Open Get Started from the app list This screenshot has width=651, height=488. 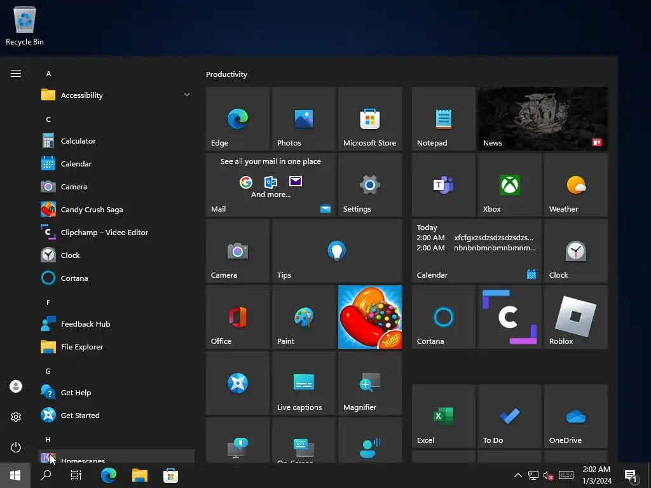point(116,416)
